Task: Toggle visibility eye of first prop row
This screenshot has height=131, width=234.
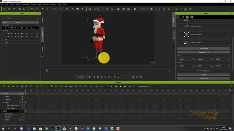Action: (x=15, y=33)
